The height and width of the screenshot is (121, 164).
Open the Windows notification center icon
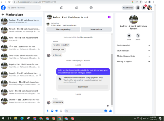160,118
